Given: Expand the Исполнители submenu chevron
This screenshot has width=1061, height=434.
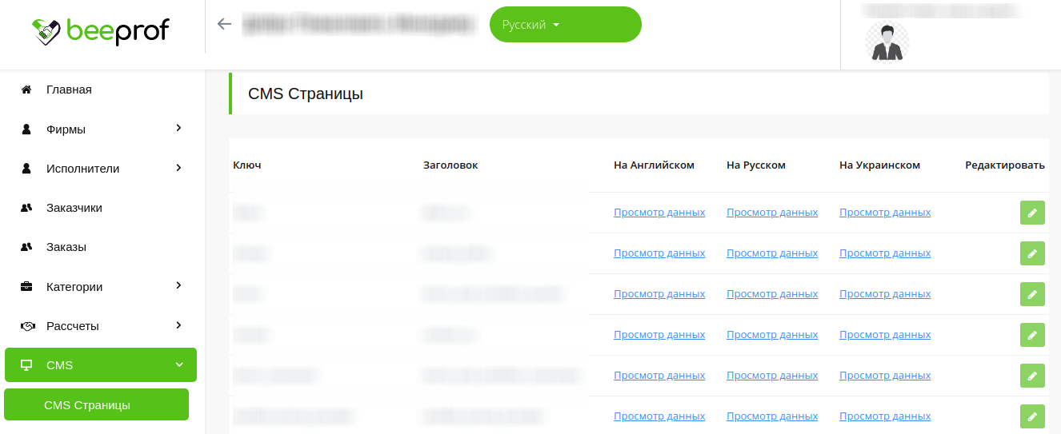Looking at the screenshot, I should pos(178,168).
